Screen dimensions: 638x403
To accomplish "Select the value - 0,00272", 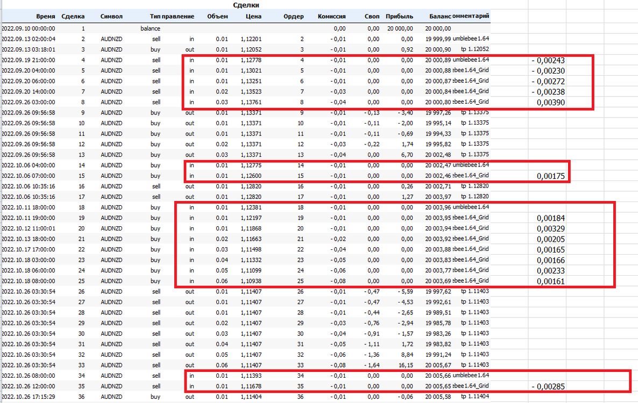I will (548, 82).
